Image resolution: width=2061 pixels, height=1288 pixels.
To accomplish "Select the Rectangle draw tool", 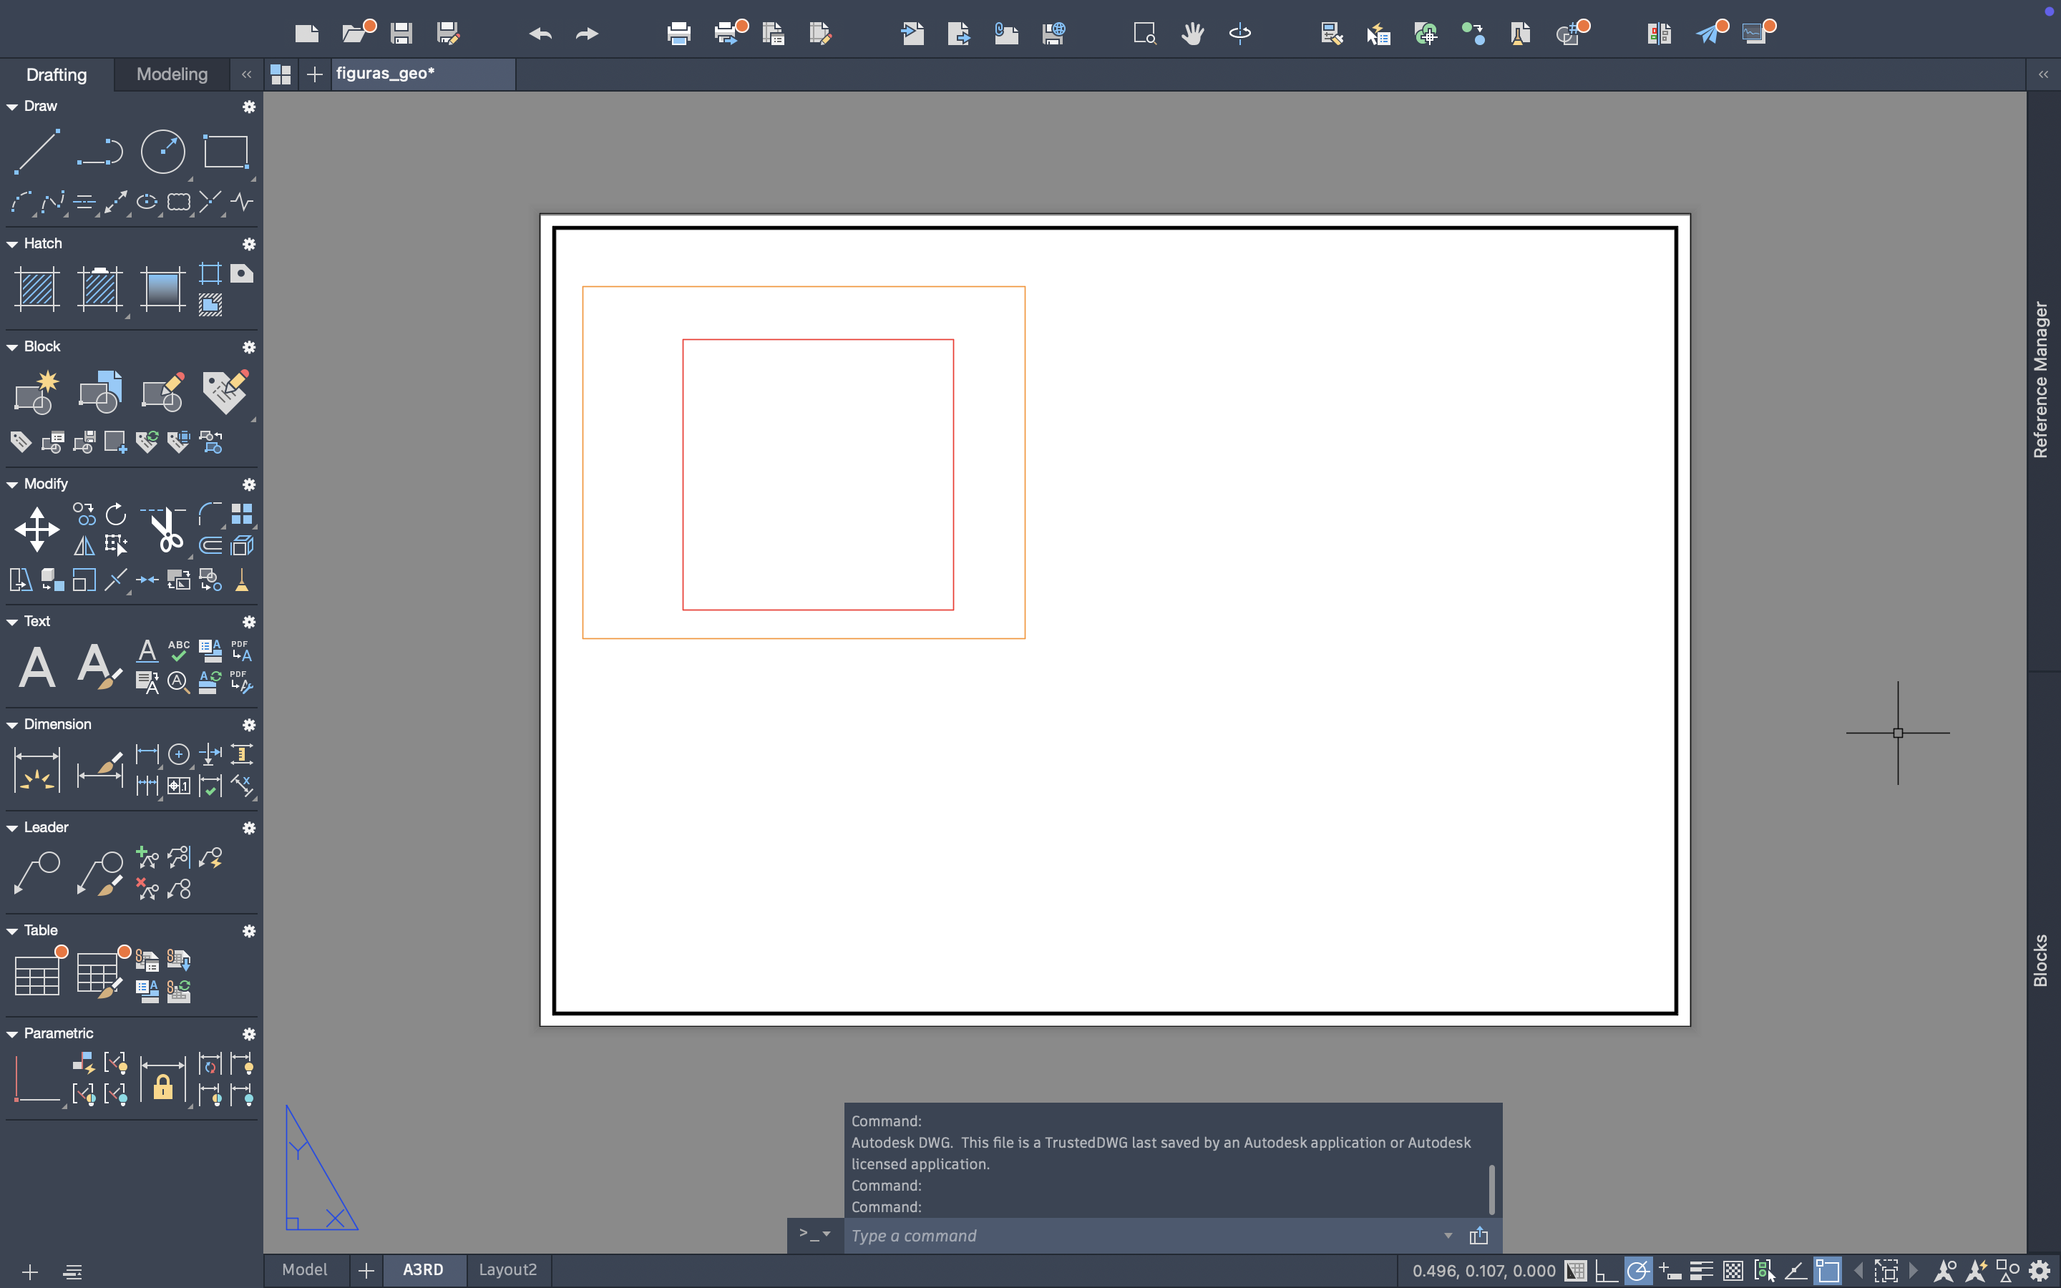I will click(x=225, y=152).
